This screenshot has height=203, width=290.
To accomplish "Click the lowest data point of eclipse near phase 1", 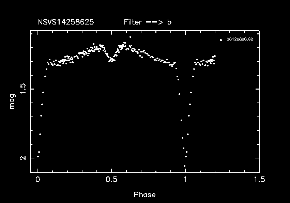I will point(185,166).
